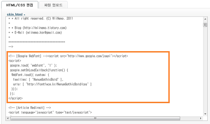This screenshot has width=210, height=124.
Task: Click the google.setOnLoadCallback(function() line
Action: point(39,70)
